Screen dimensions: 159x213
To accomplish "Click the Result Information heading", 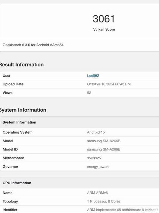I will [x=22, y=65].
